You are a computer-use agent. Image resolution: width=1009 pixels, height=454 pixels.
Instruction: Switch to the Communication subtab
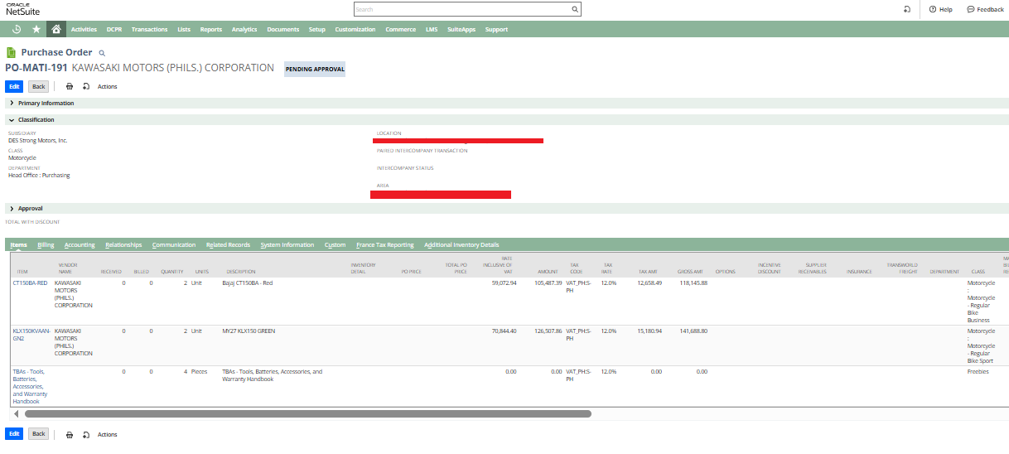(174, 245)
